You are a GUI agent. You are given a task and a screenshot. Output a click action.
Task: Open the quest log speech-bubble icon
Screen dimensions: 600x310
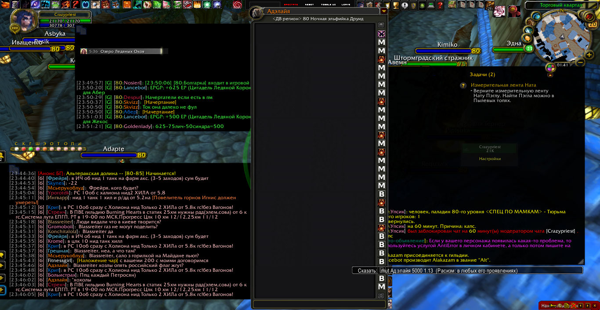[x=404, y=5]
